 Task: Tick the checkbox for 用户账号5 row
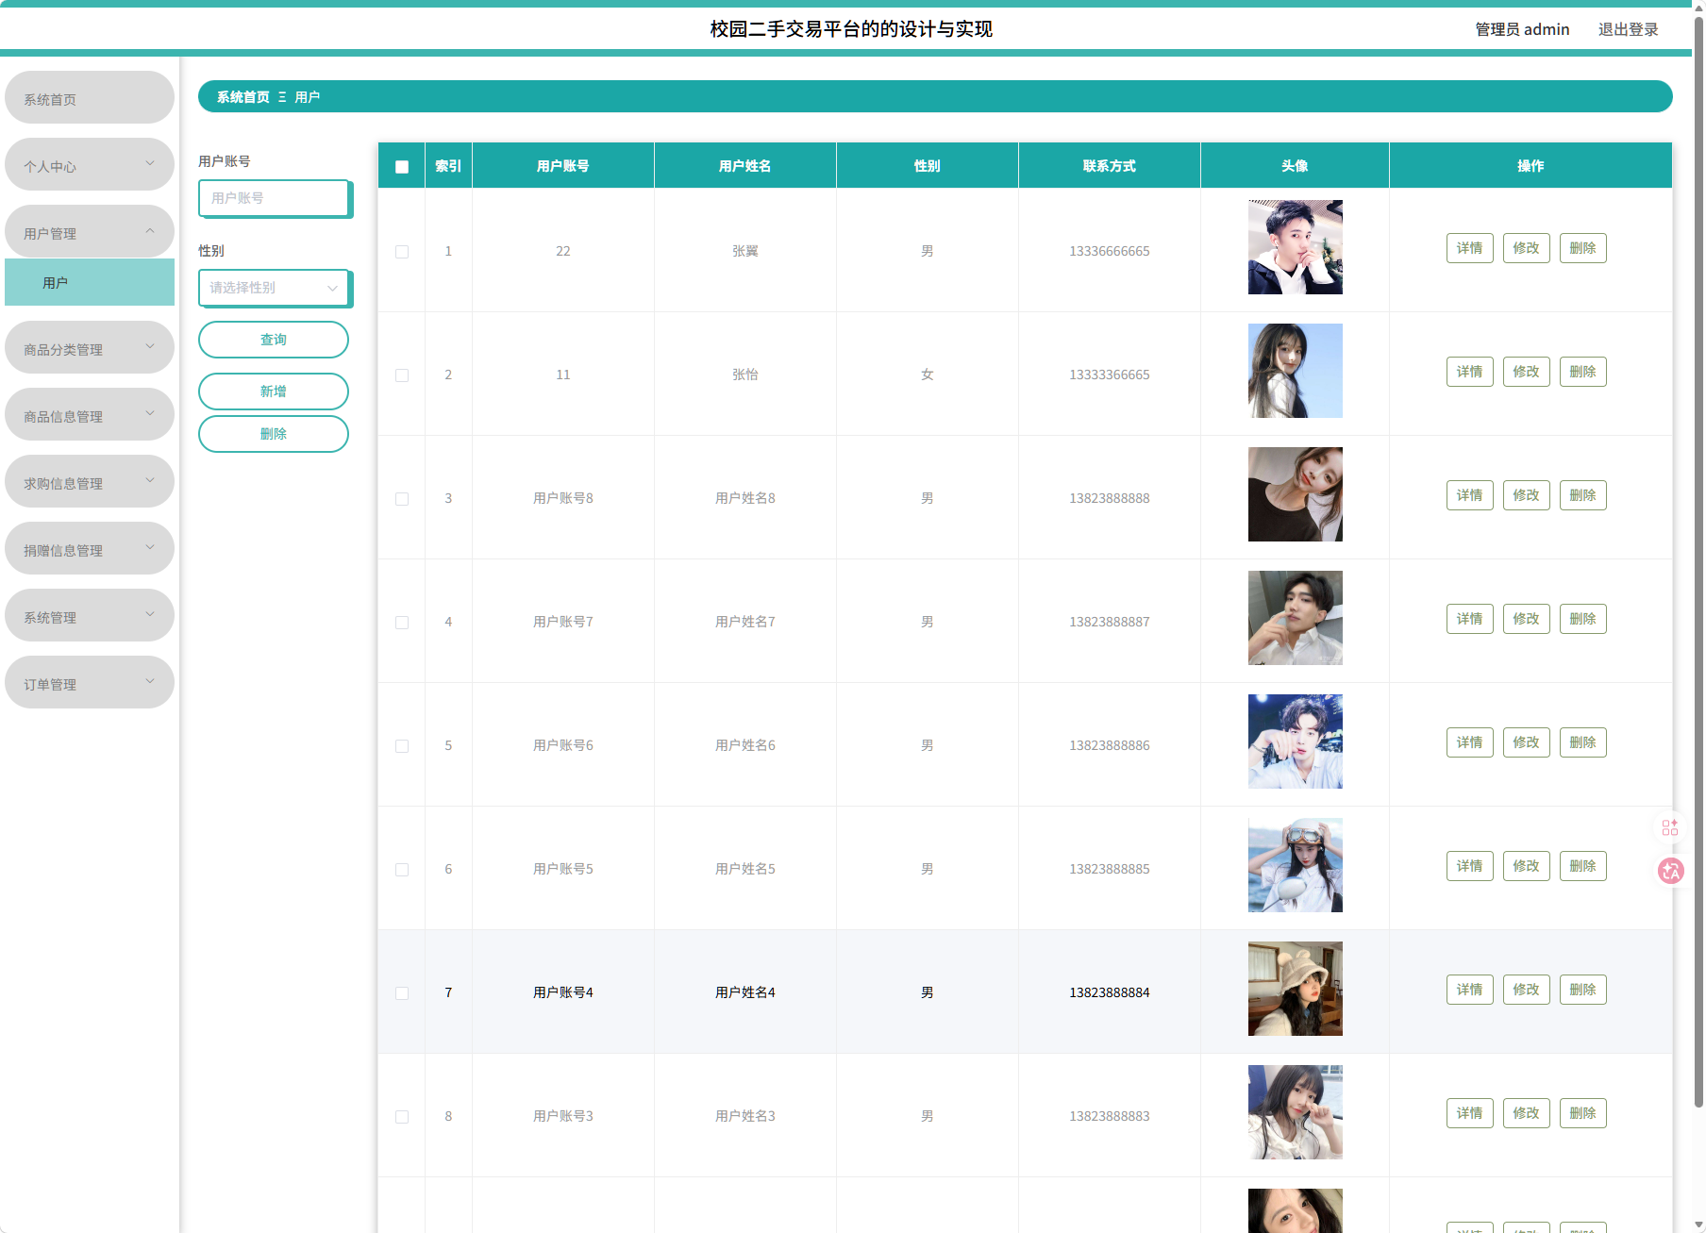(402, 870)
